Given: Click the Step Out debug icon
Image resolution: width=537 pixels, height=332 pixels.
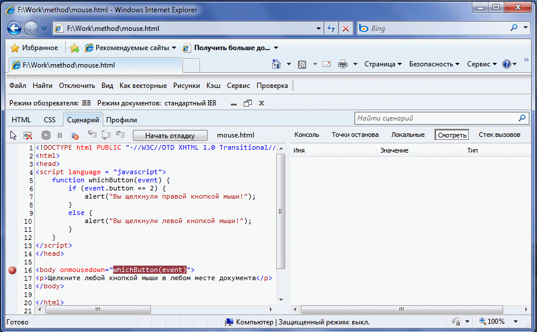Looking at the screenshot, I should click(120, 135).
